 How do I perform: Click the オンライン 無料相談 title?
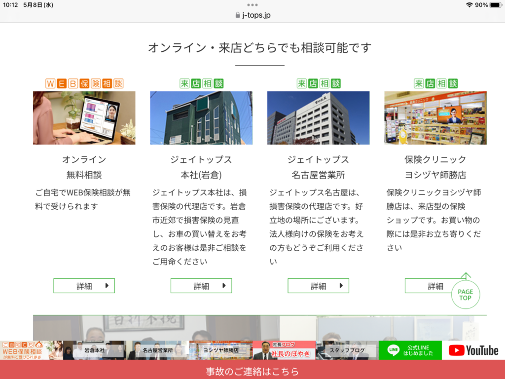click(84, 167)
